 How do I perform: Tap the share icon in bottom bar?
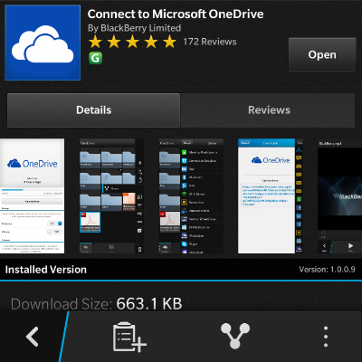[x=235, y=336]
